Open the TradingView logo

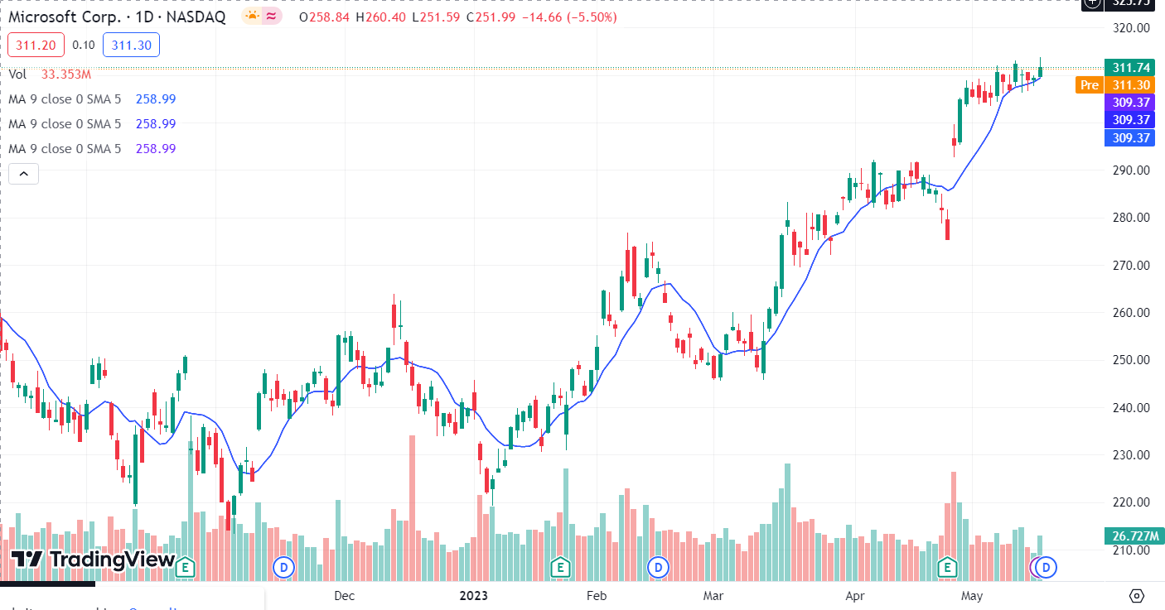pos(93,560)
